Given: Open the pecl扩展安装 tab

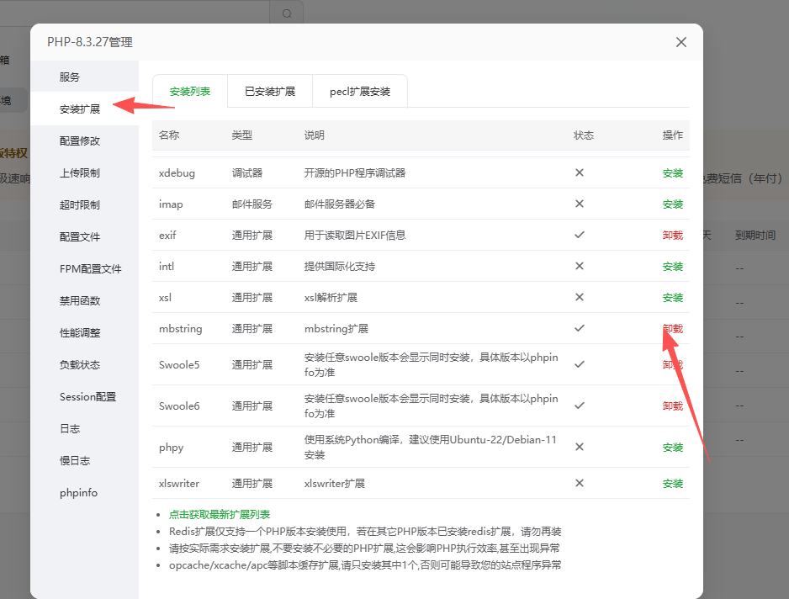Looking at the screenshot, I should pos(360,91).
